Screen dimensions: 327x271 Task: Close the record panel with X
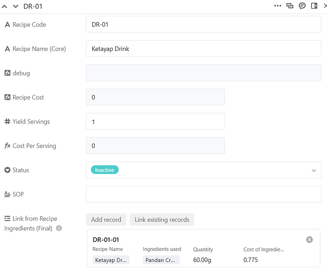pyautogui.click(x=325, y=6)
